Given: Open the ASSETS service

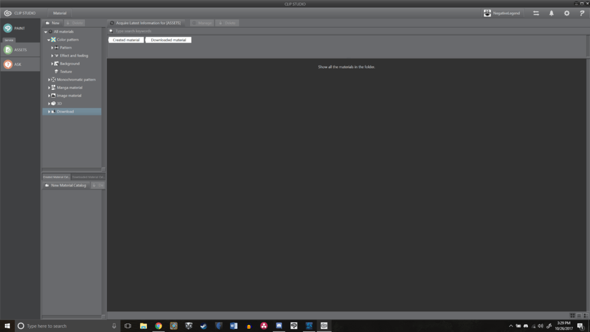Looking at the screenshot, I should 20,50.
